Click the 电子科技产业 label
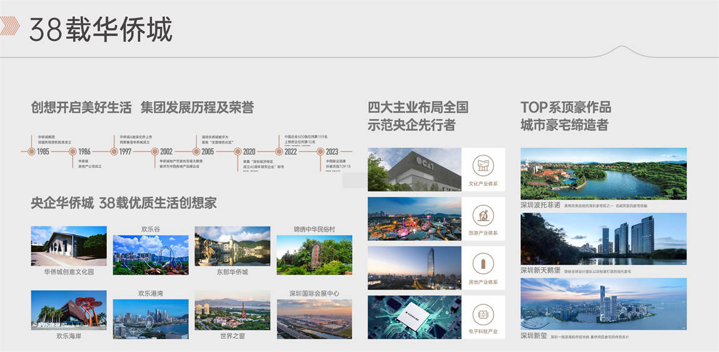The width and height of the screenshot is (719, 352). (483, 332)
